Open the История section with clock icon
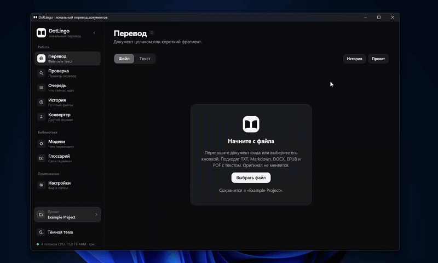438x263 pixels. (x=67, y=102)
